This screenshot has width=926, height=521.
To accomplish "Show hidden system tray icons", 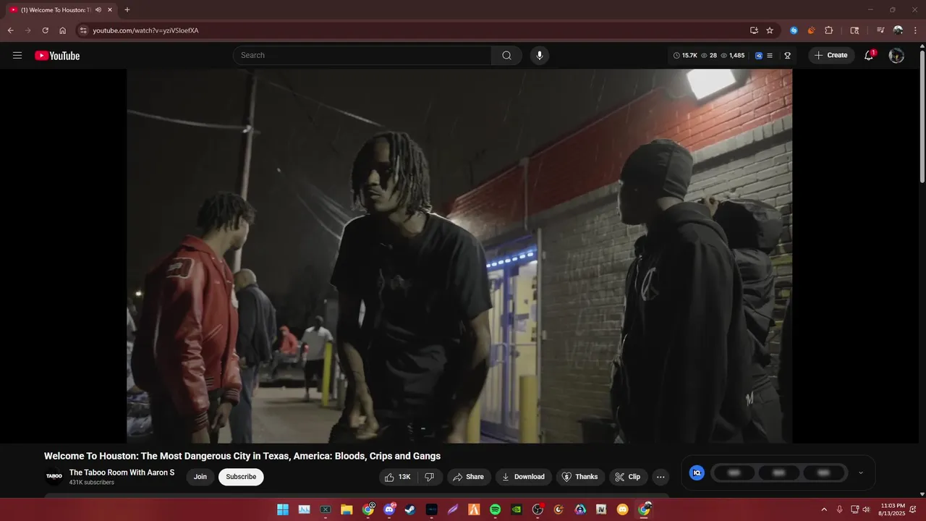I will click(824, 509).
